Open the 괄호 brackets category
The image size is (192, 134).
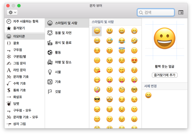click(24, 43)
